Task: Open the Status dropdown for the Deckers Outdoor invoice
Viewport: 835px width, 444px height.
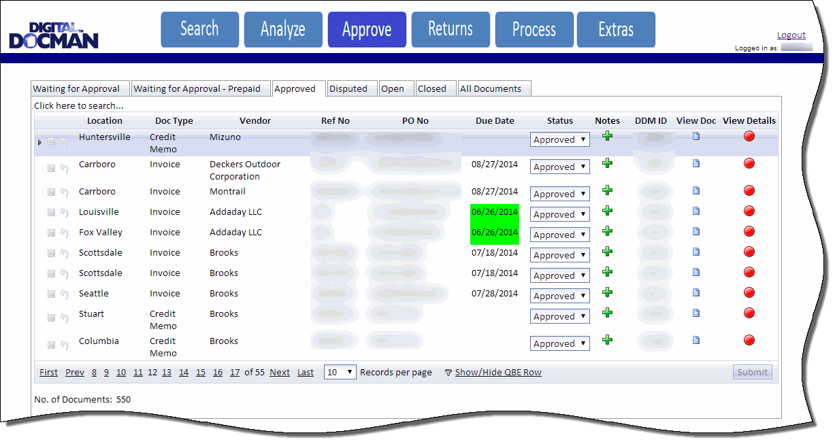Action: (559, 167)
